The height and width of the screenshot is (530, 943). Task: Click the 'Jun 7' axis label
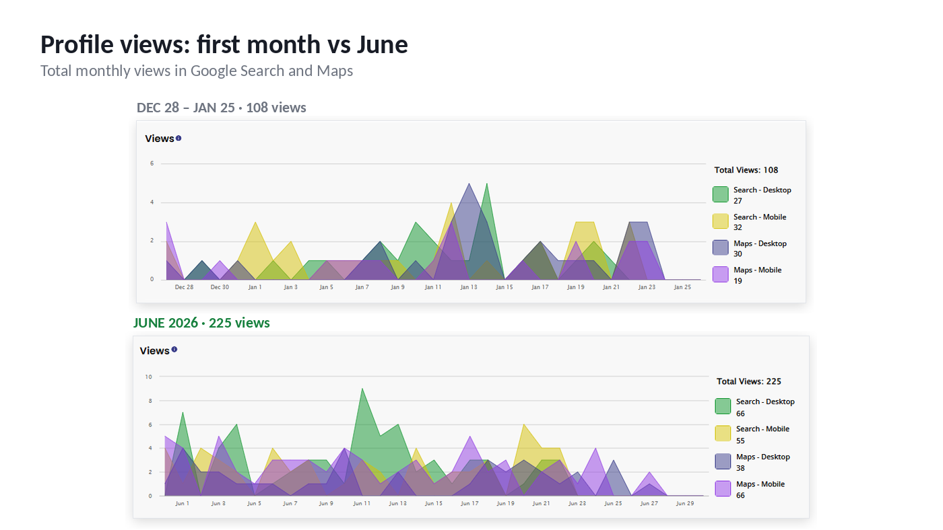tap(290, 503)
